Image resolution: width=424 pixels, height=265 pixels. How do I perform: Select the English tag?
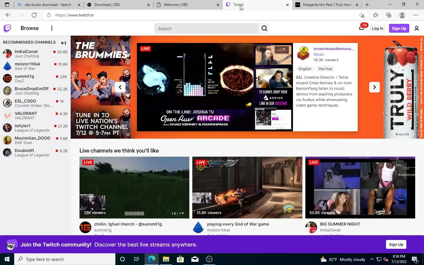coord(305,69)
